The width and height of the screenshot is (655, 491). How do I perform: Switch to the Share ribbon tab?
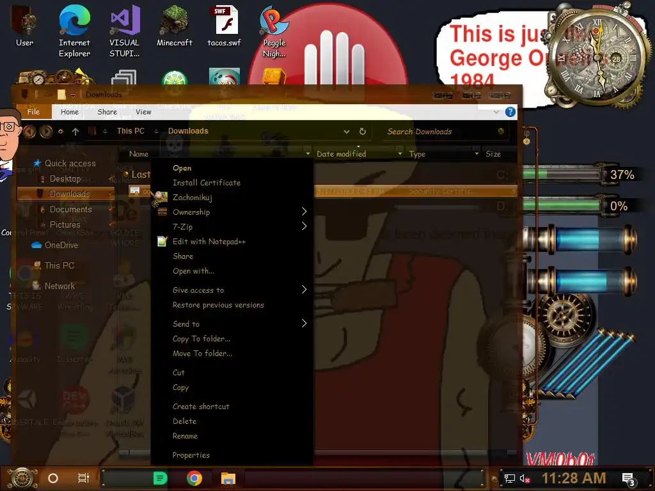point(107,112)
